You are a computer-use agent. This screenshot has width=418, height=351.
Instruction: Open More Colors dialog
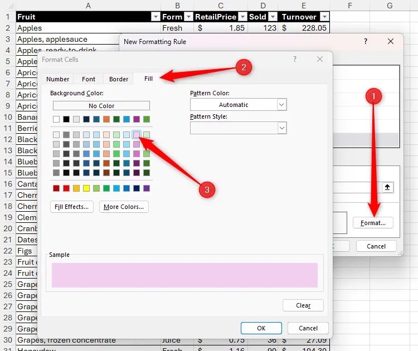tap(124, 207)
